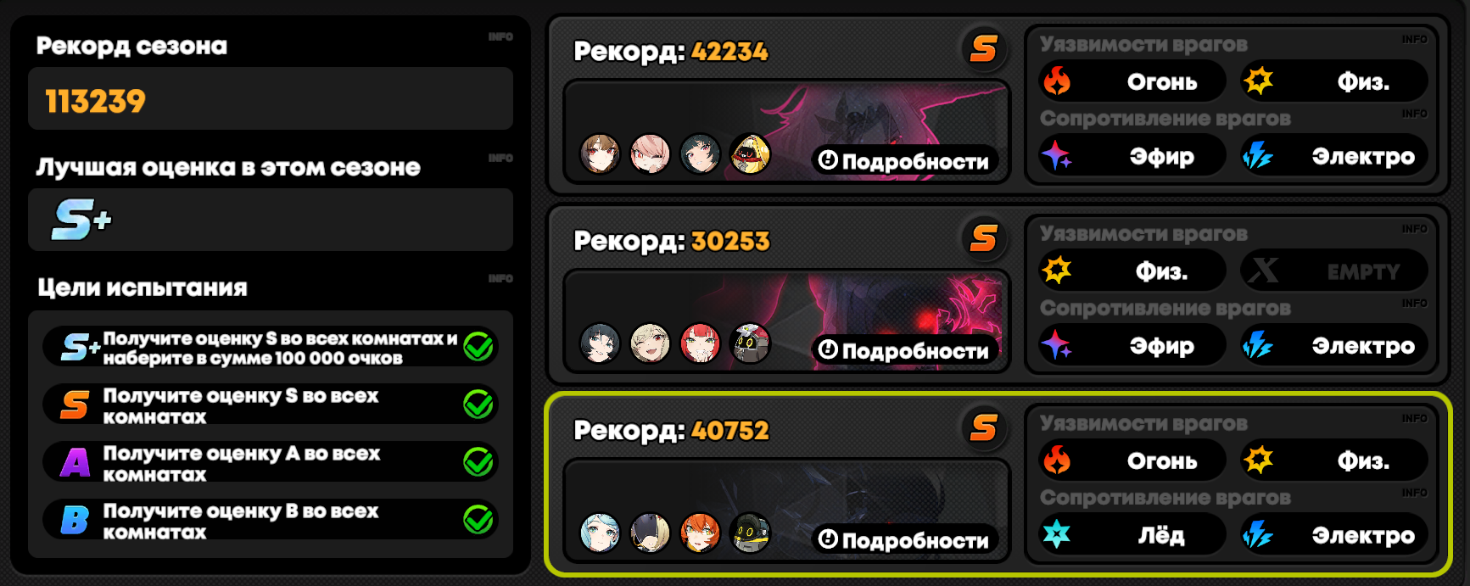The width and height of the screenshot is (1470, 586).
Task: Click the checkmark for the B rank goal
Action: [x=478, y=520]
